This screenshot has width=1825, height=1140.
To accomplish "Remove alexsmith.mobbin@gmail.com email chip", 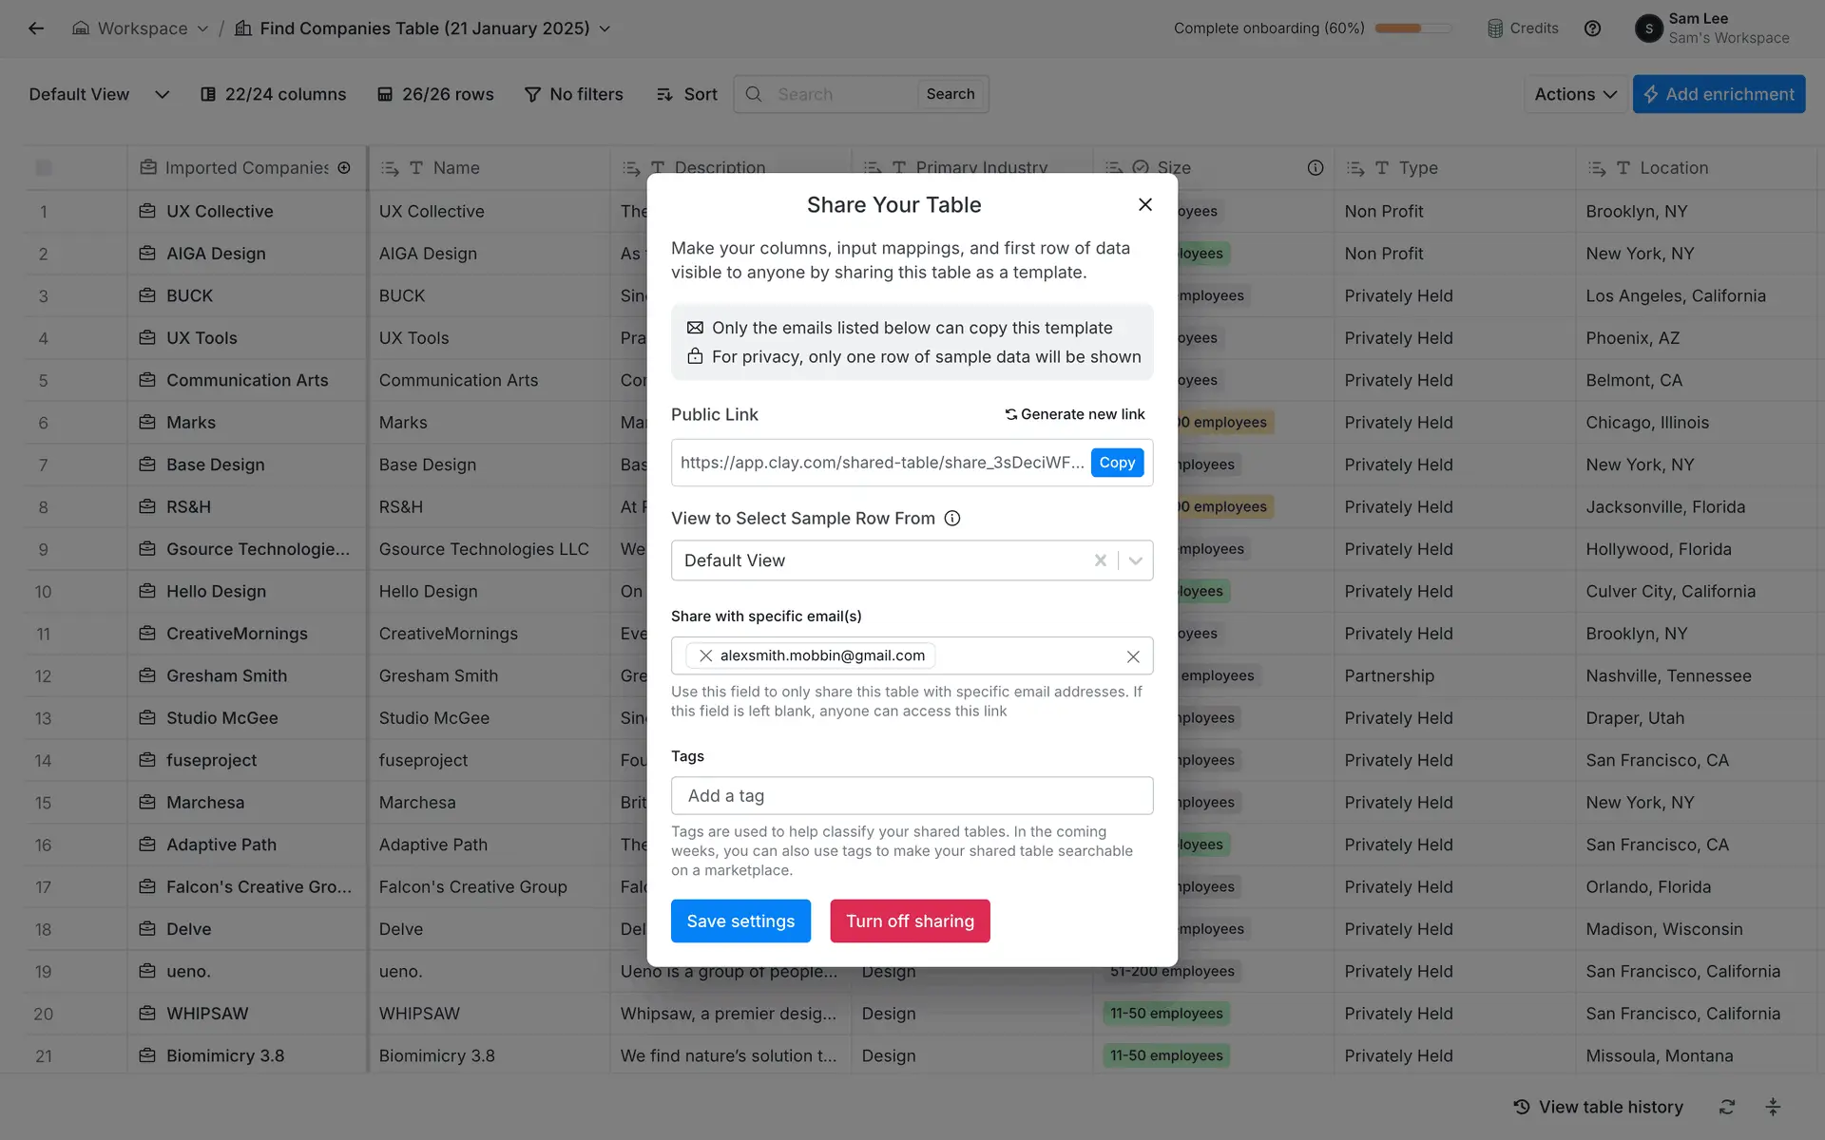I will (x=705, y=655).
